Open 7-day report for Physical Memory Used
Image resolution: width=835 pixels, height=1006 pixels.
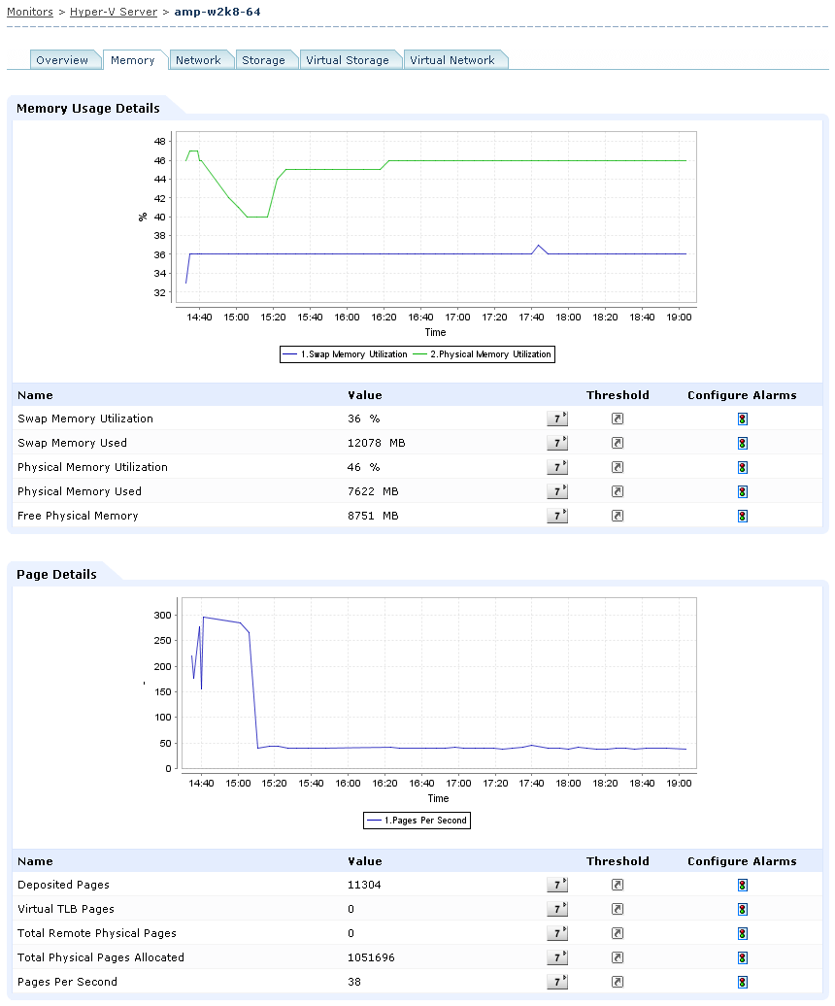[557, 491]
